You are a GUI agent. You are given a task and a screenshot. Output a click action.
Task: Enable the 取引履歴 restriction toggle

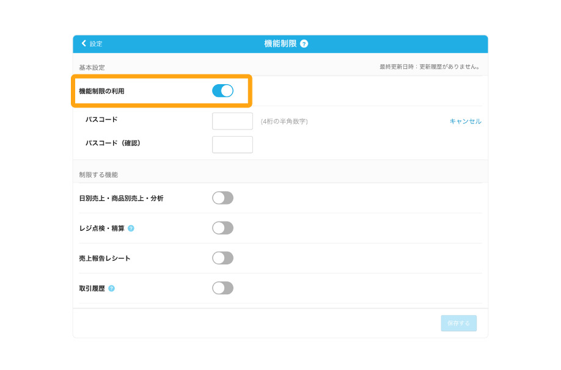point(222,288)
